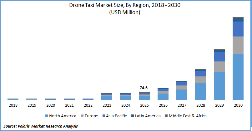Click the Europe segment of the 2030 bar
252x131 pixels.
238,45
